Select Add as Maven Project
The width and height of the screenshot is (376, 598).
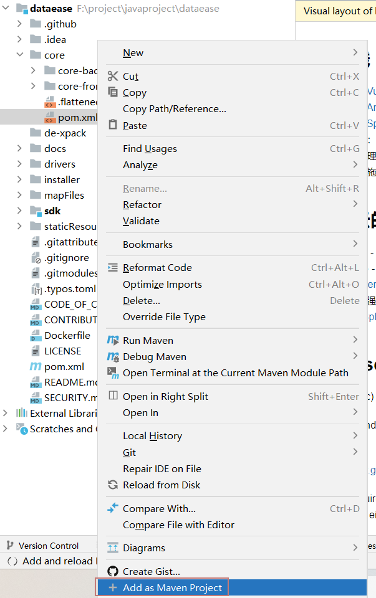point(172,587)
